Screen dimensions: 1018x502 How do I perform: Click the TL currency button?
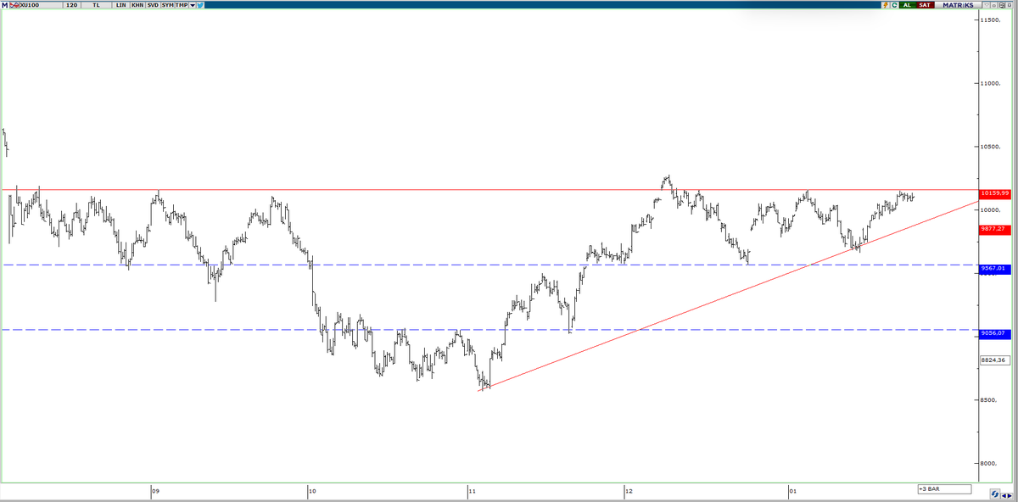pos(96,5)
